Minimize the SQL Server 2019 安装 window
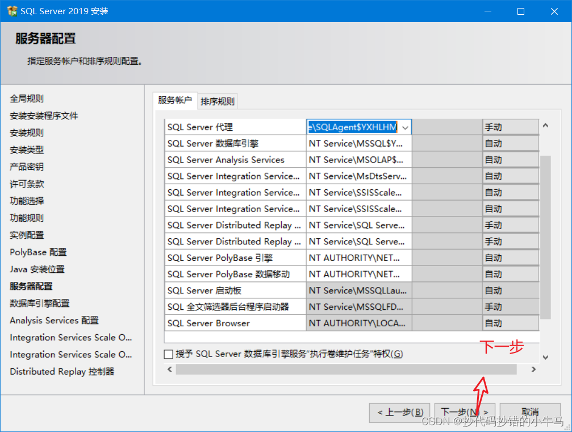Screen dimensions: 572x432 488,11
